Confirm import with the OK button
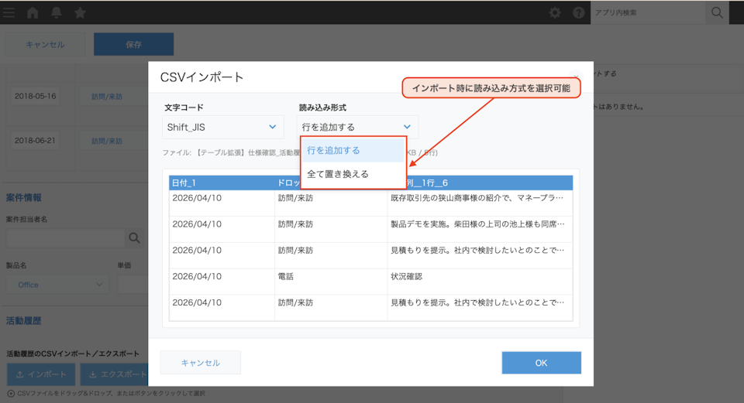Image resolution: width=744 pixels, height=403 pixels. tap(541, 363)
